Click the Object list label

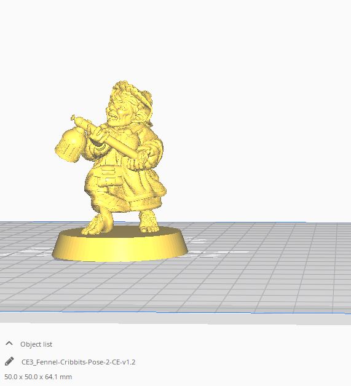point(36,344)
